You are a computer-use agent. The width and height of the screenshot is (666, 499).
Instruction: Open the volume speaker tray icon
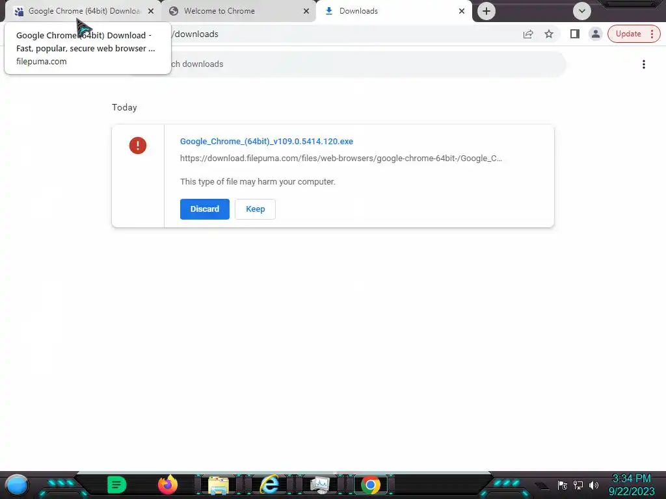594,485
